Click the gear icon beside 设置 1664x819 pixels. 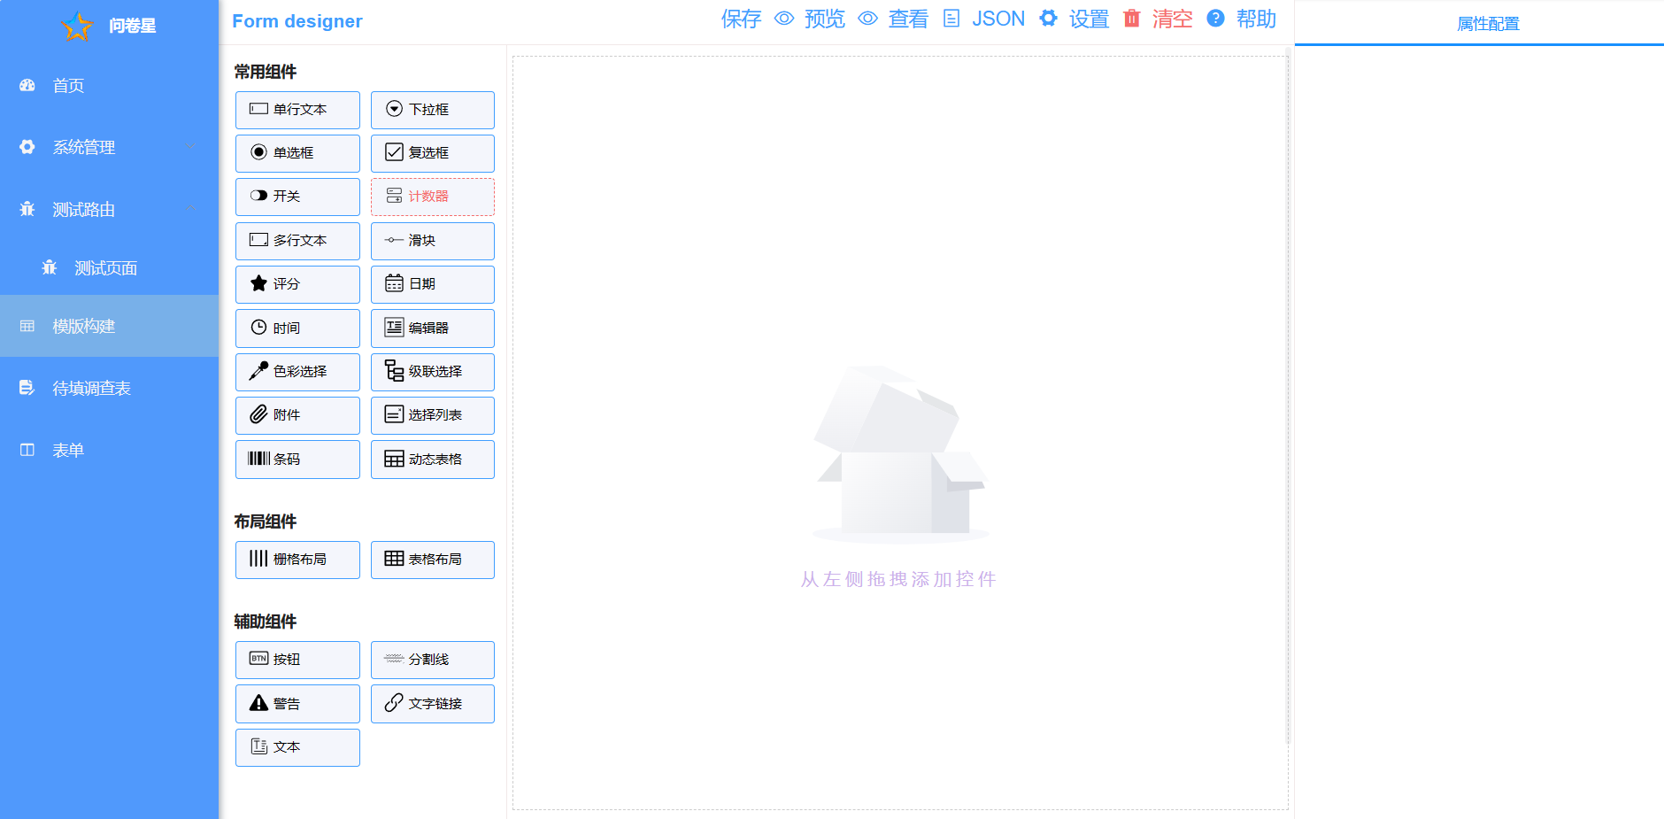[1048, 19]
